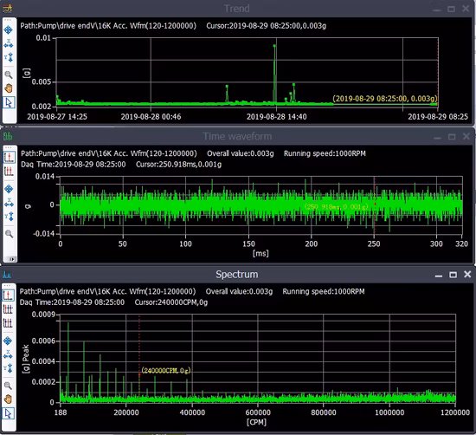Screen dimensions: 476x435
Task: Select pointer arrow tool in Spectrum toolbar
Action: 8,413
